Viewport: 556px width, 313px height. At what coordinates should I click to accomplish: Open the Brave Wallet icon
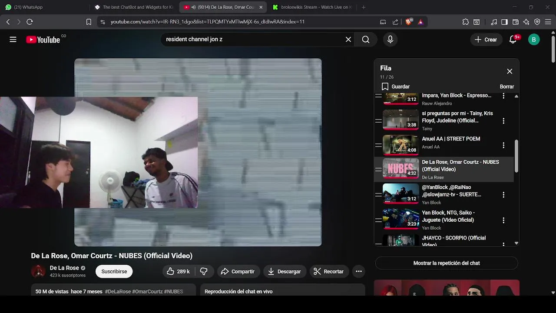tap(516, 22)
